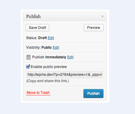Edit the Public visibility setting

[56, 48]
